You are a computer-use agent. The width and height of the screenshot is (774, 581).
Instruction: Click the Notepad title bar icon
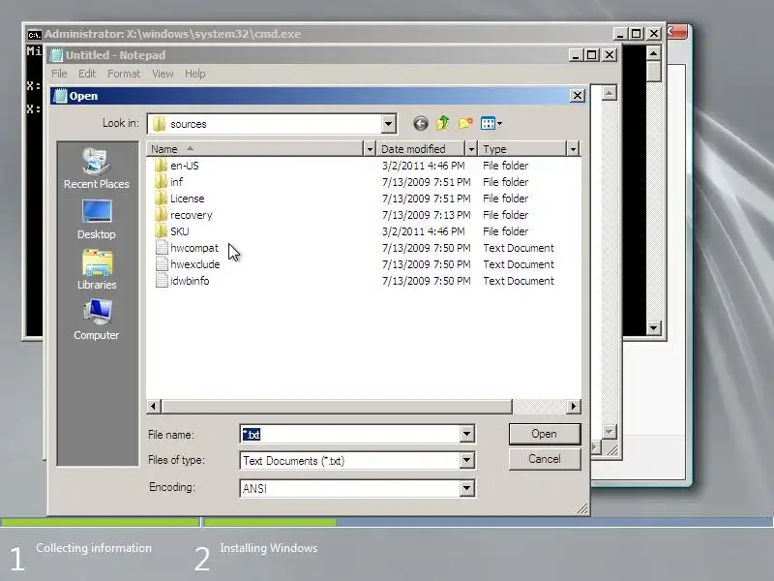pyautogui.click(x=57, y=55)
